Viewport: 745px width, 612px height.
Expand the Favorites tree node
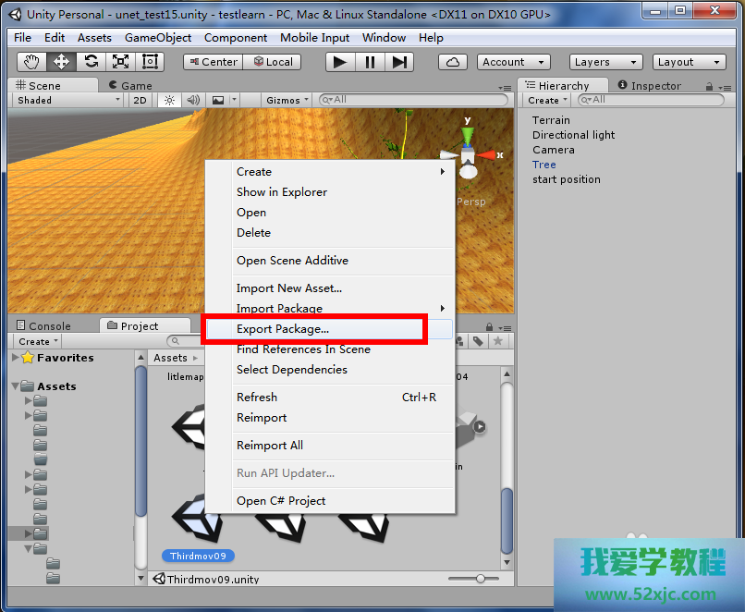coord(15,358)
